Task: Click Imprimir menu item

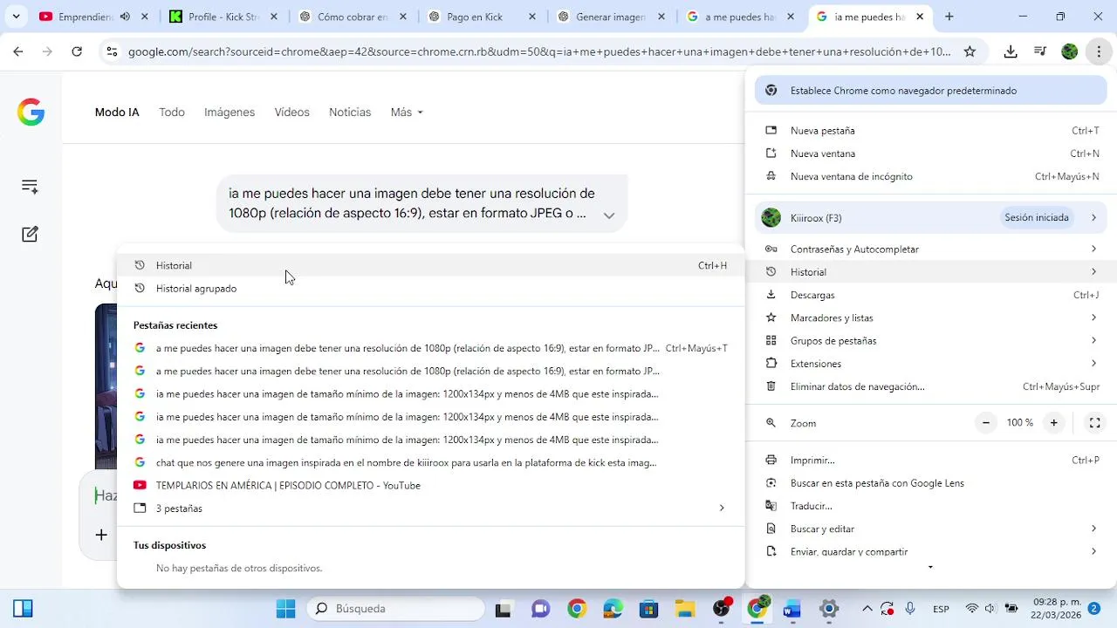Action: (931, 461)
